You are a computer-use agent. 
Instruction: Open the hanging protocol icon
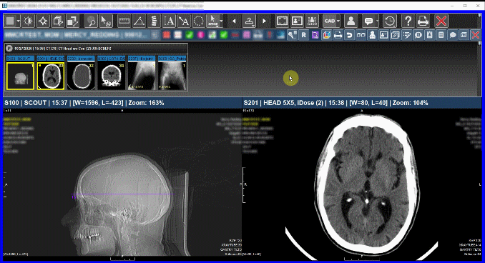pyautogui.click(x=250, y=21)
